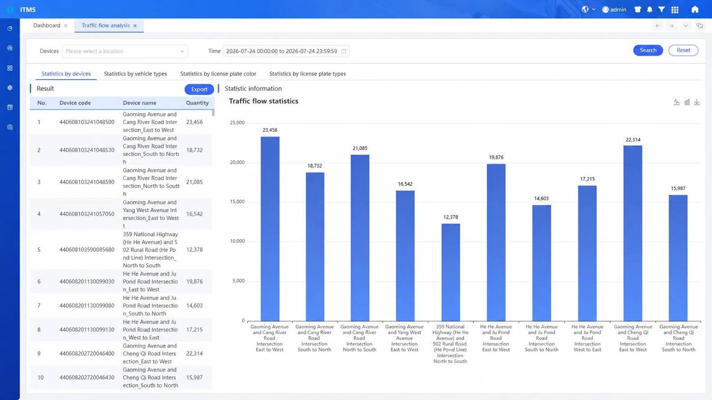This screenshot has width=712, height=400.
Task: Select row with code 440608202720046430
Action: click(x=121, y=378)
